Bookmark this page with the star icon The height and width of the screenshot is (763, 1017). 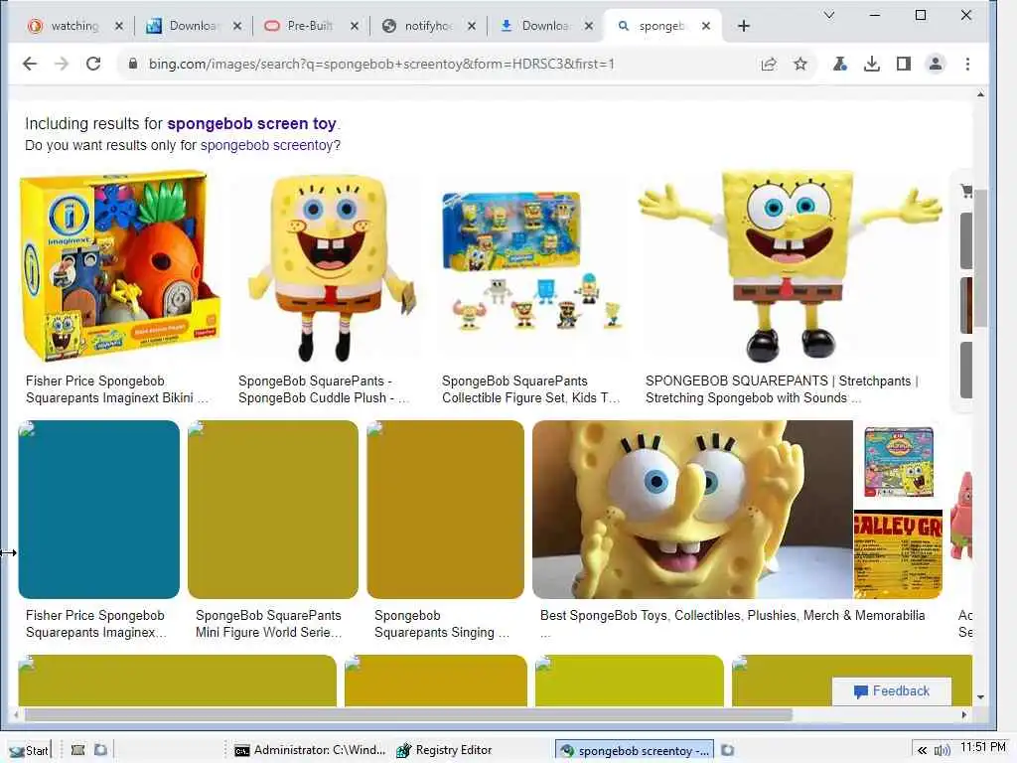coord(800,64)
